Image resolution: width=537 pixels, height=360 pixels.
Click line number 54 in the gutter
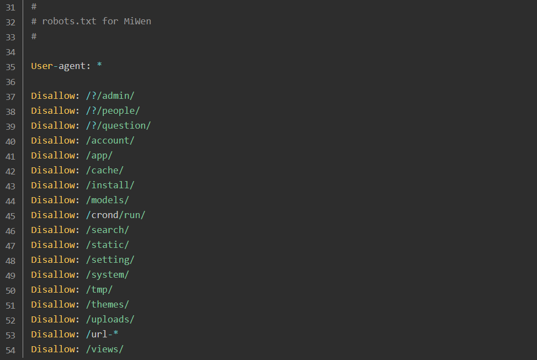click(x=10, y=351)
